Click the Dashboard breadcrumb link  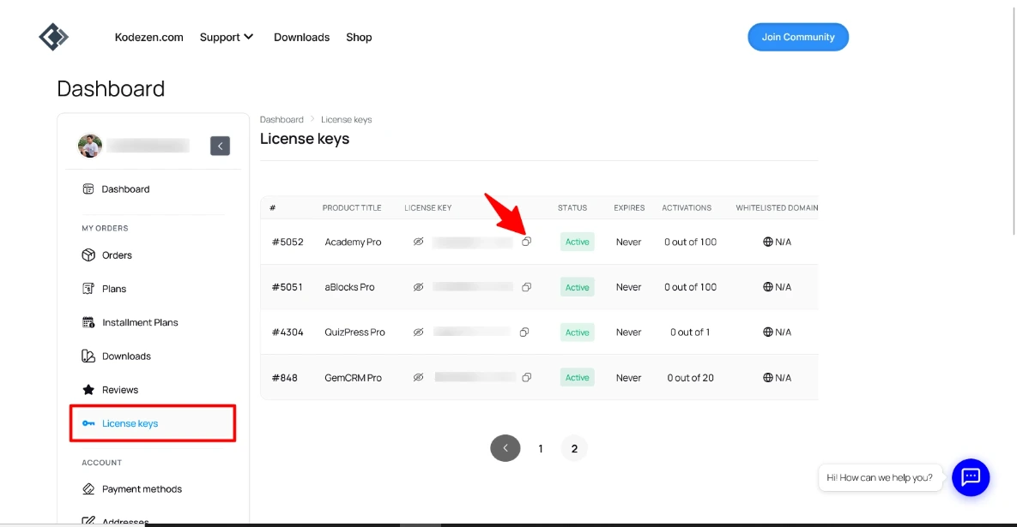281,120
